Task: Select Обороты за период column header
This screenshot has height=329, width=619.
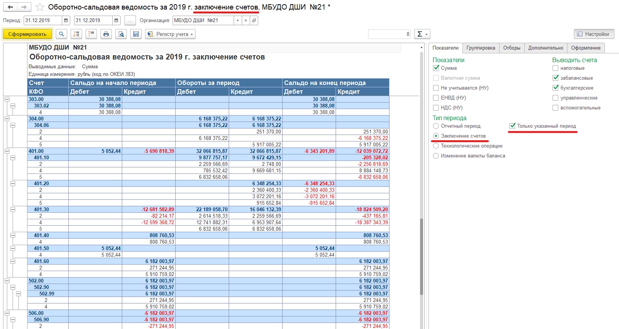Action: (229, 83)
